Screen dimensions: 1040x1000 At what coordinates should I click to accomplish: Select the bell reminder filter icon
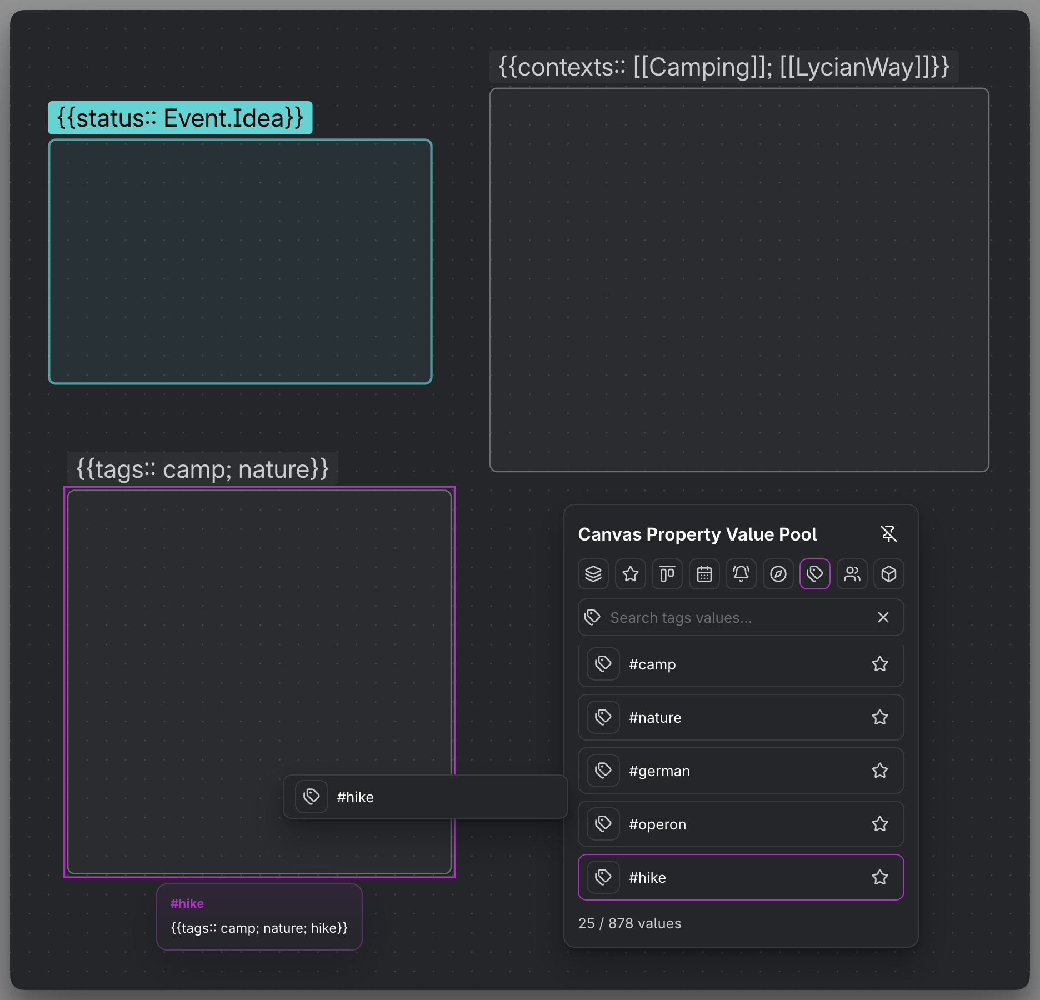click(741, 574)
